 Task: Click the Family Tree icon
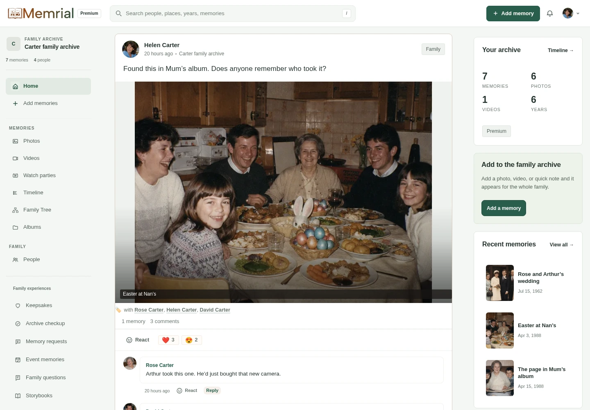15,210
